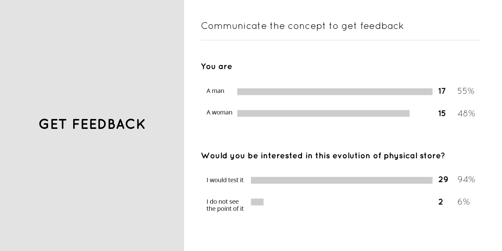Click the physical store interest question heading

pos(323,156)
